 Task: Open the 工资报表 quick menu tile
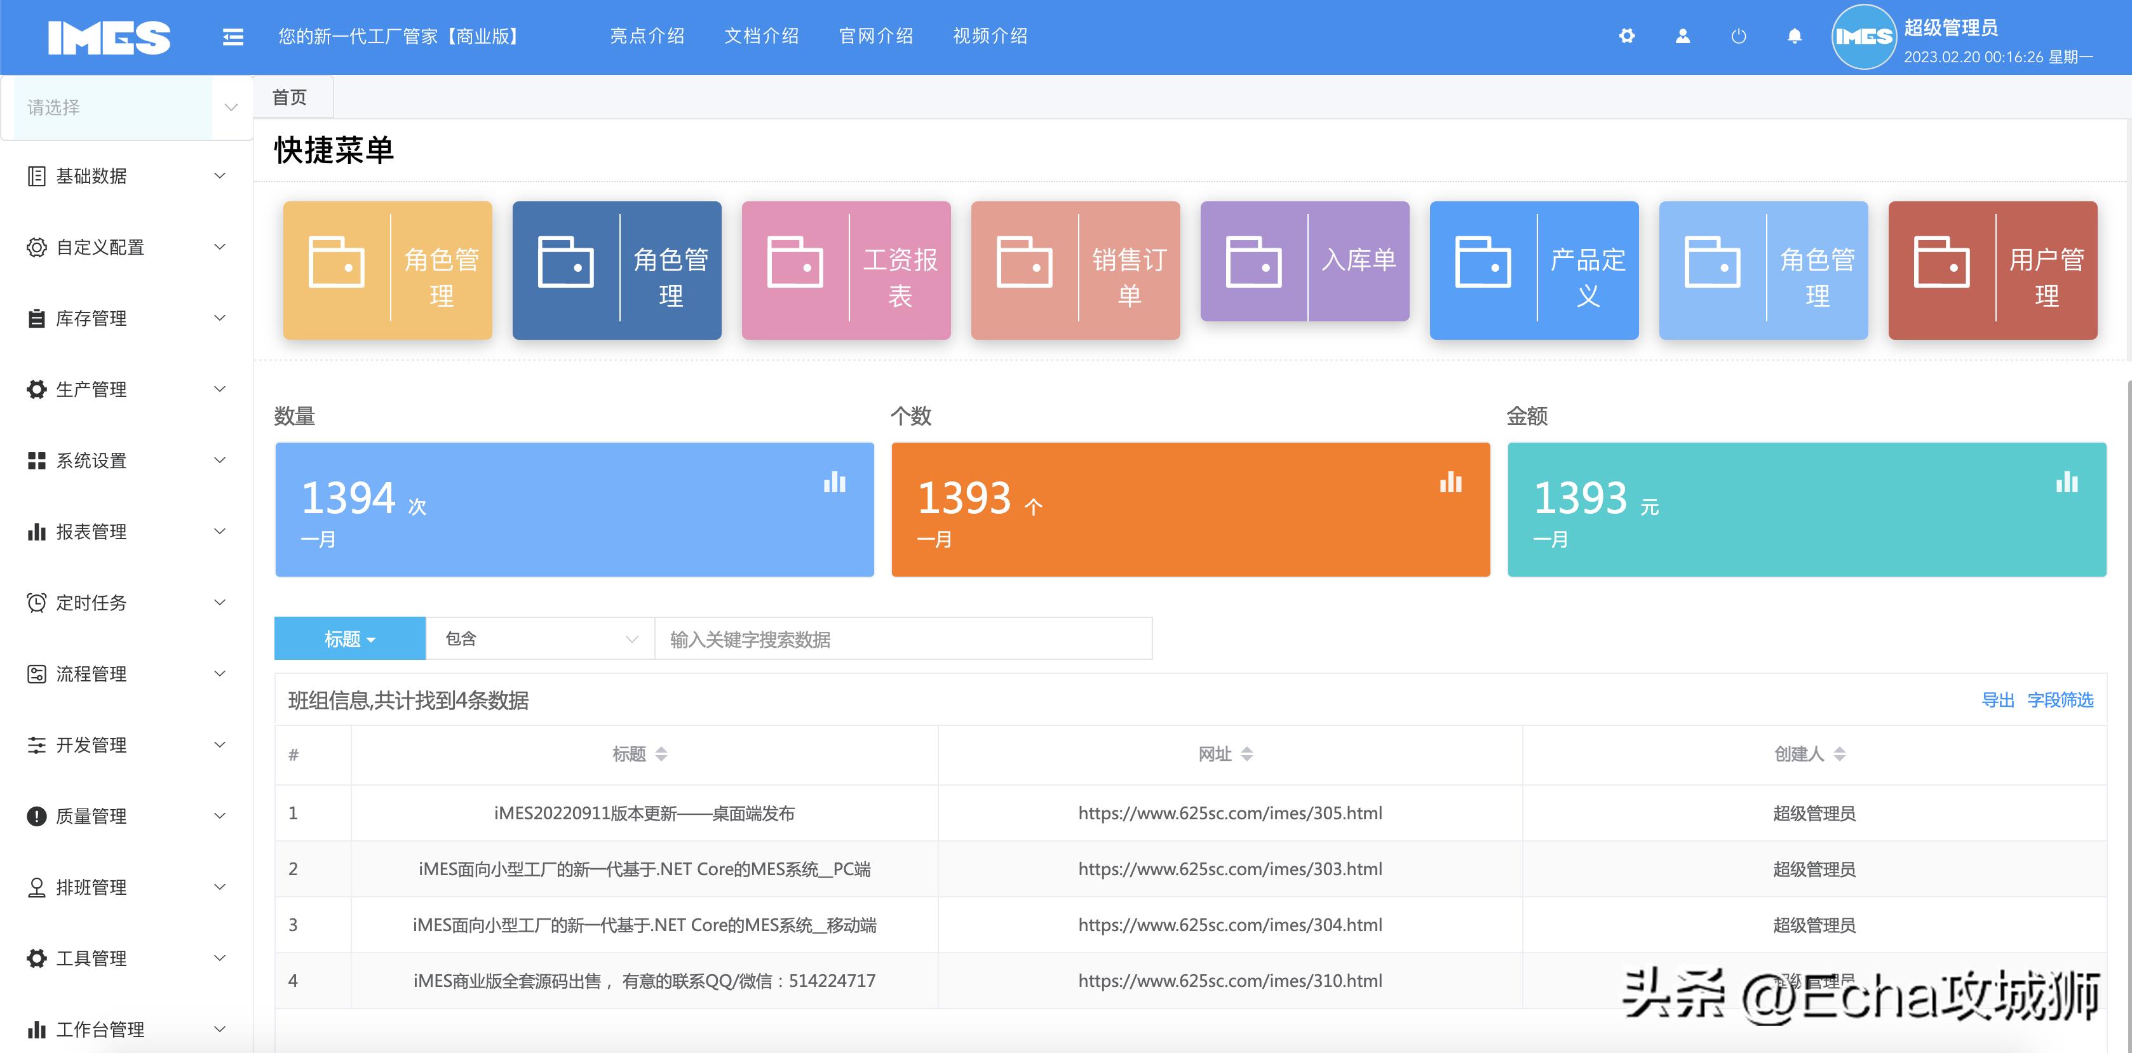coord(846,270)
